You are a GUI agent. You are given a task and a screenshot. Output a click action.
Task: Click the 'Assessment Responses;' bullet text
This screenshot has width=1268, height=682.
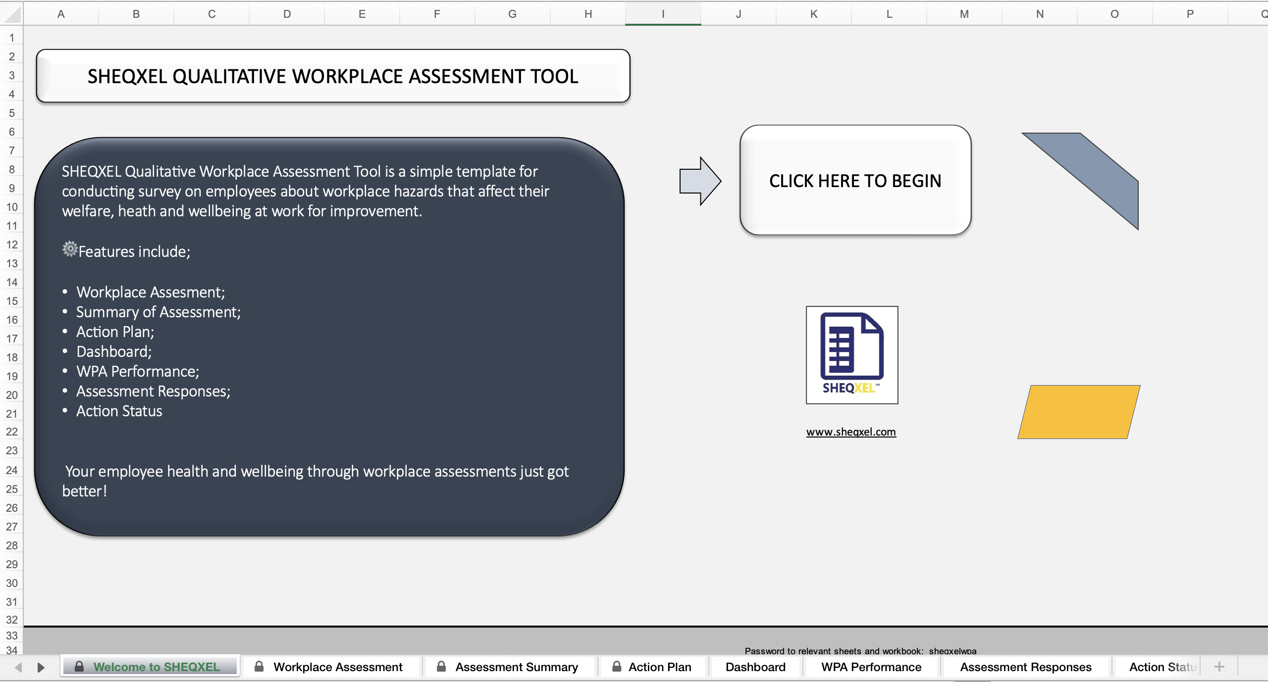pos(153,391)
